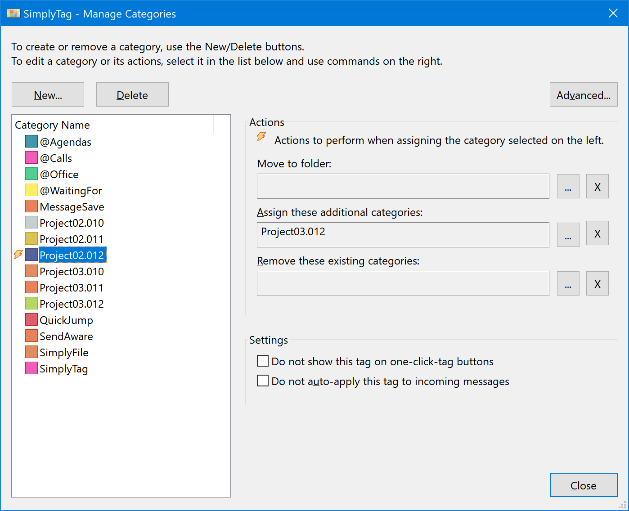The height and width of the screenshot is (511, 629).
Task: Browse for the Move to folder target
Action: click(568, 186)
